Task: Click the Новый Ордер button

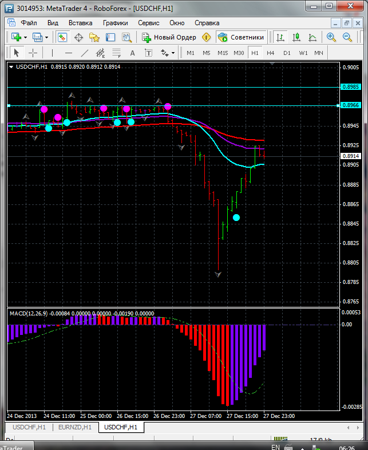Action: pos(169,37)
